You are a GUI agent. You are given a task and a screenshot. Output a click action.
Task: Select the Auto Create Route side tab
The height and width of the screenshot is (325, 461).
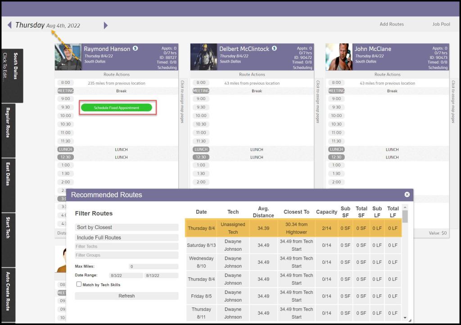click(8, 295)
